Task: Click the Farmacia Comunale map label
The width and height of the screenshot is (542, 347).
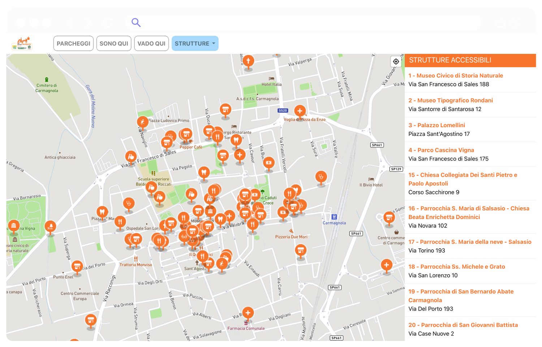Action: 246,329
